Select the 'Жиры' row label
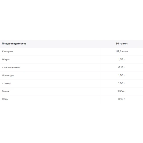This screenshot has width=143, height=143. pos(6,59)
